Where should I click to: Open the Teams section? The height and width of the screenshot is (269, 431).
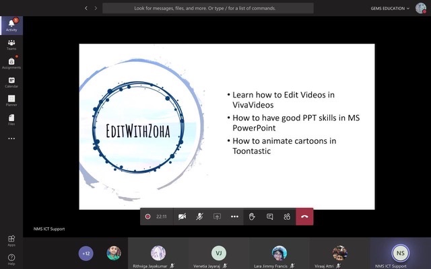pyautogui.click(x=11, y=45)
